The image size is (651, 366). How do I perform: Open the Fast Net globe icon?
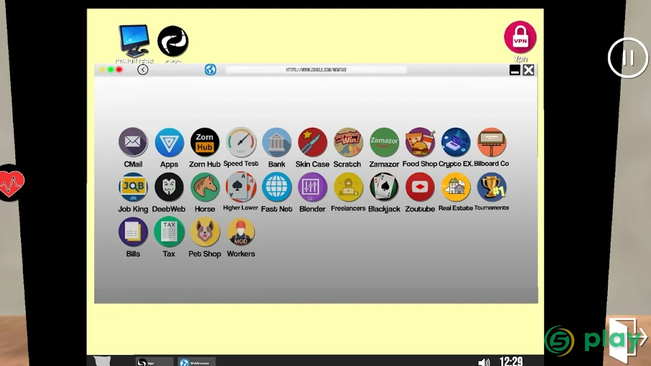pyautogui.click(x=277, y=187)
